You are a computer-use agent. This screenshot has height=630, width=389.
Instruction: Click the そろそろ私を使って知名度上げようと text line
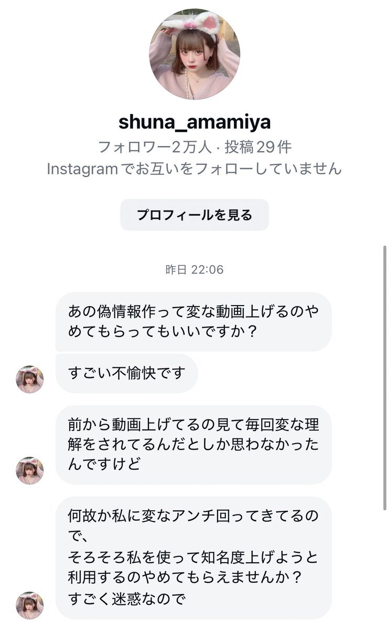[x=193, y=557]
